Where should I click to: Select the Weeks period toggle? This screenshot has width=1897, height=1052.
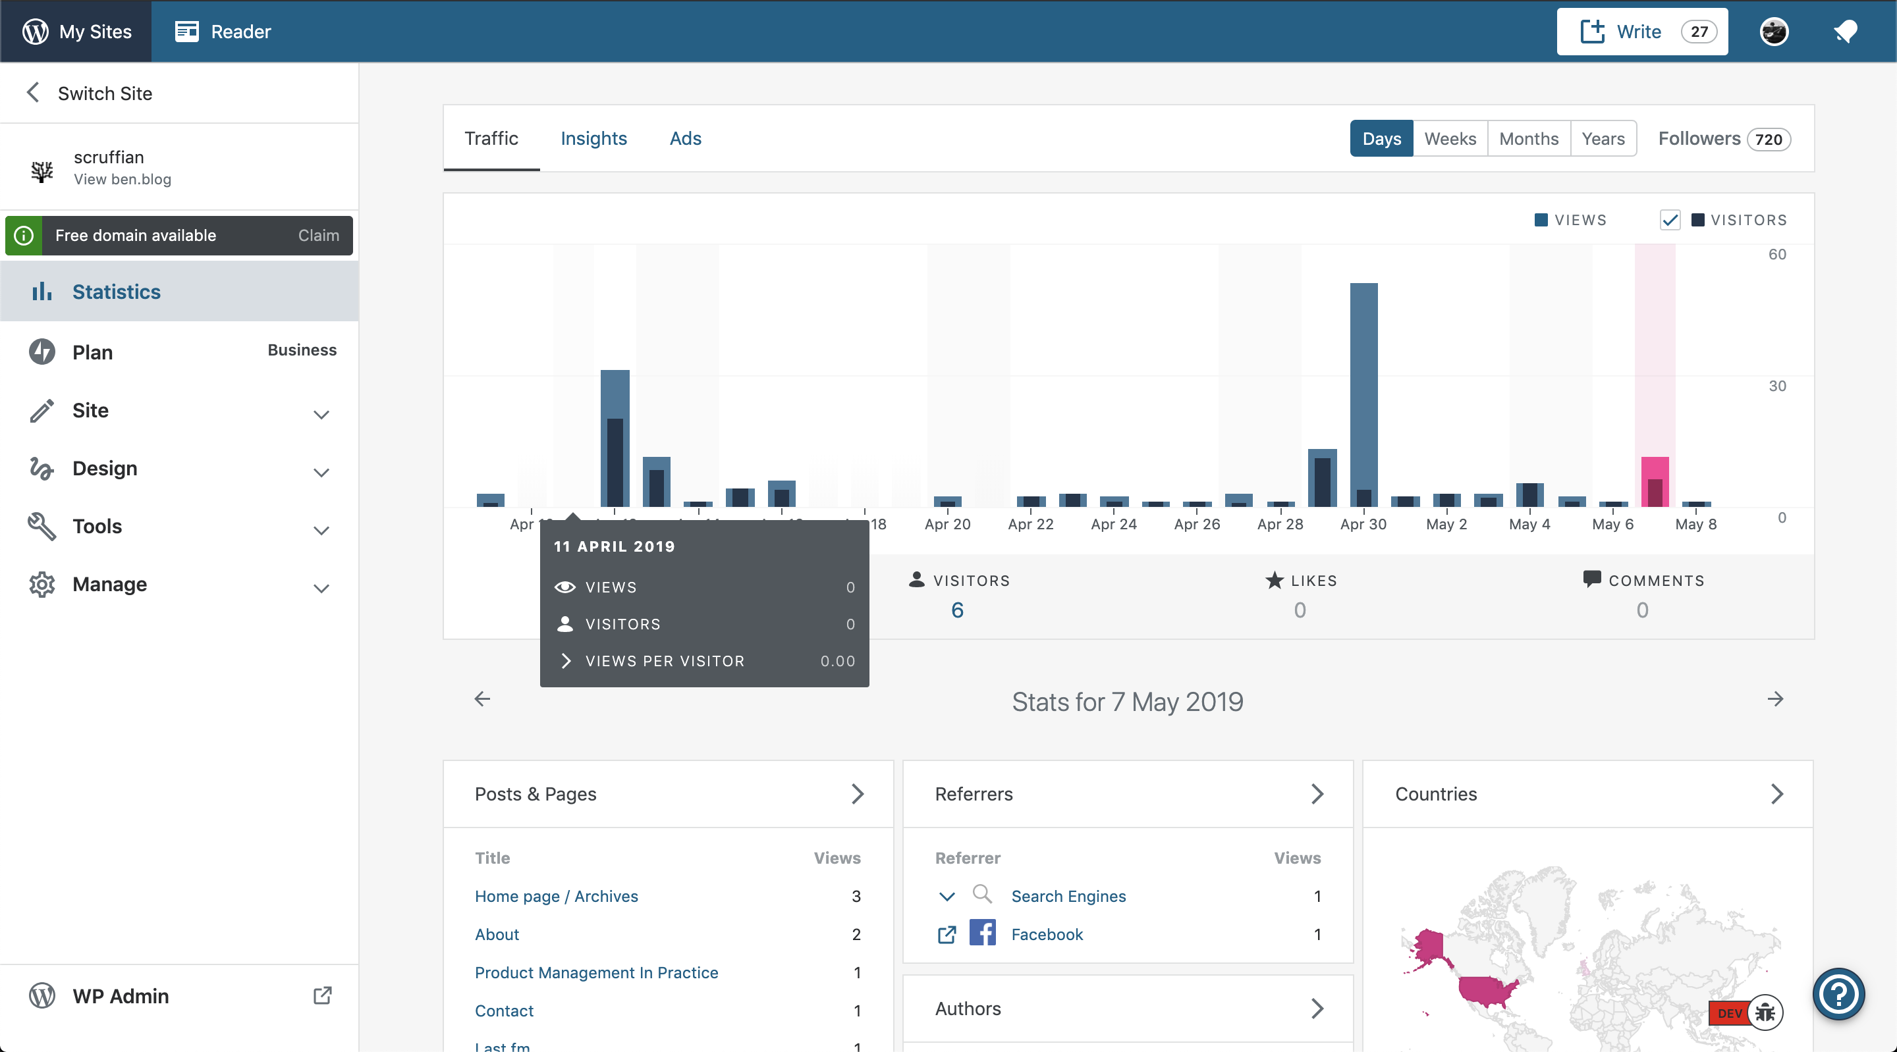pos(1450,138)
